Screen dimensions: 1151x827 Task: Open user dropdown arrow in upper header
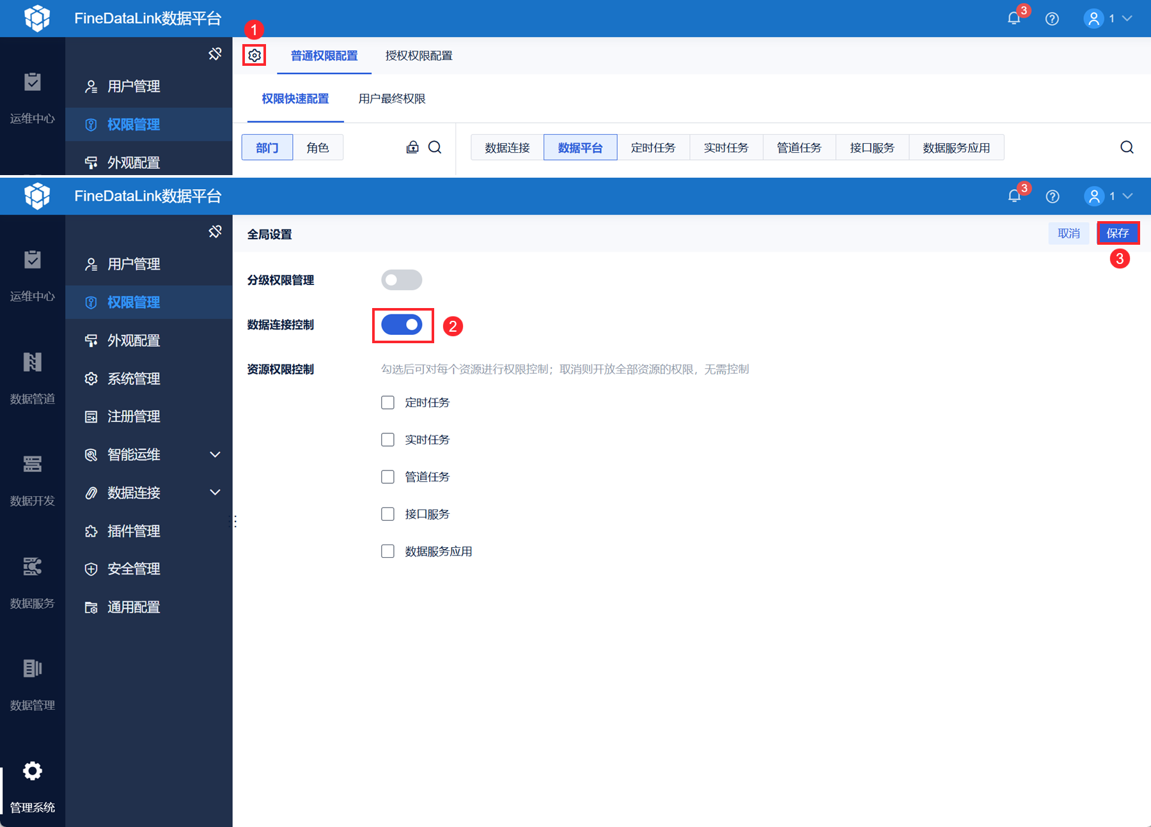point(1127,19)
